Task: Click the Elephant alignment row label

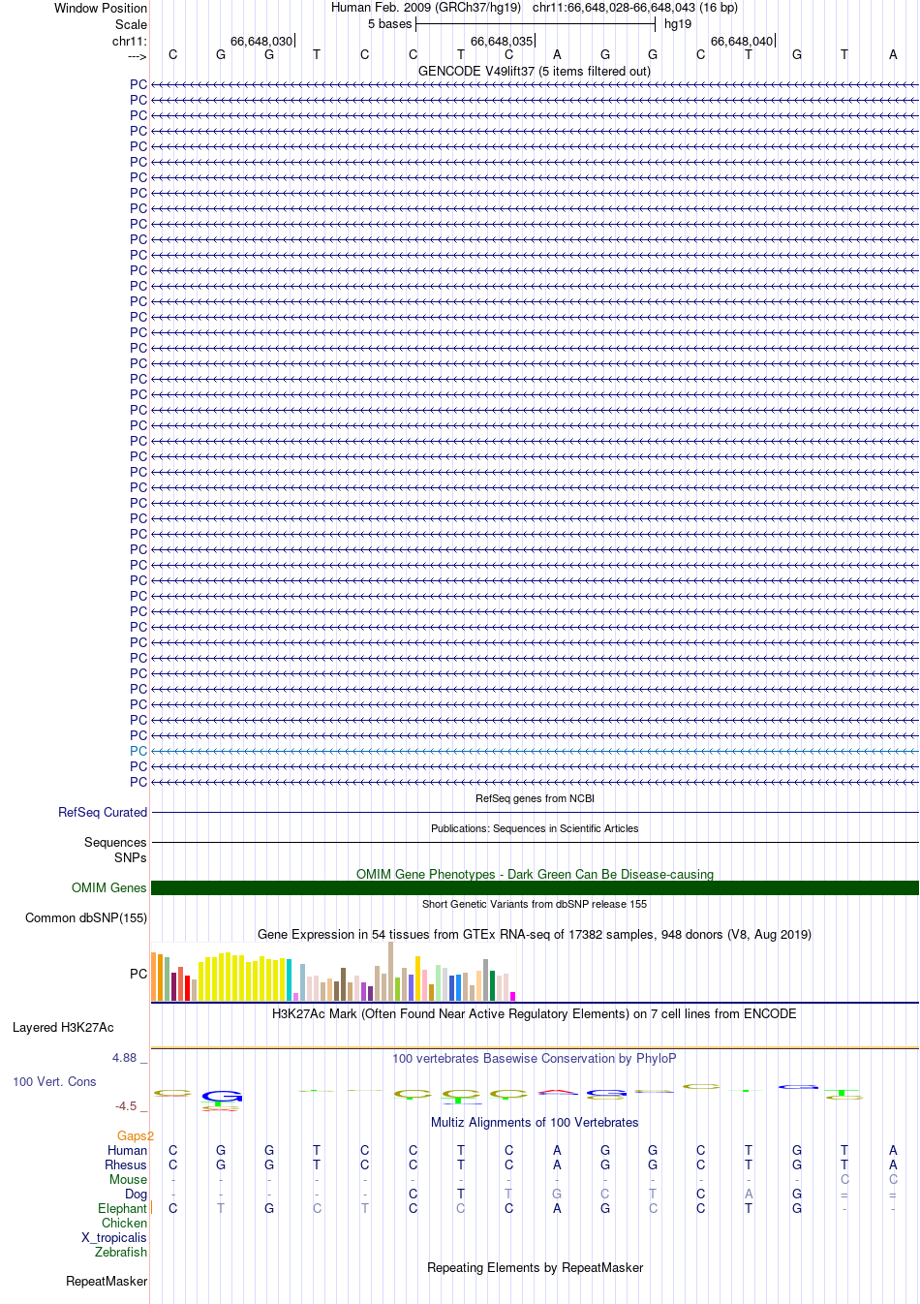Action: [x=123, y=1208]
